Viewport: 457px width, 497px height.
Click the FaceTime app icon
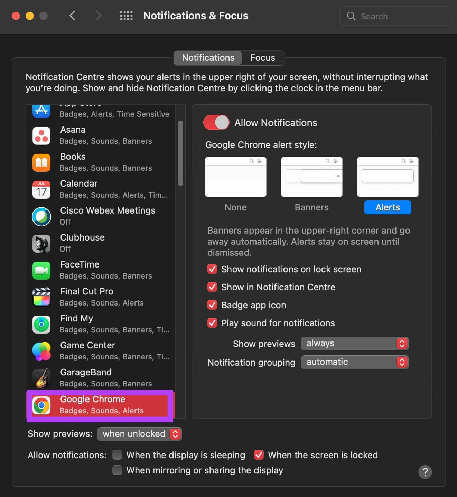[x=41, y=270]
